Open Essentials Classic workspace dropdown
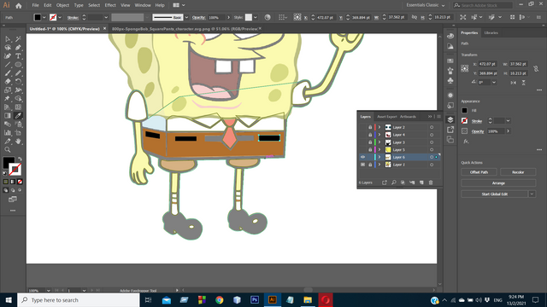The image size is (547, 307). pos(426,5)
